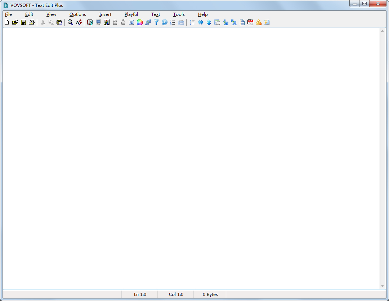Open the View menu
Viewport: 389px width, 301px height.
tap(52, 14)
